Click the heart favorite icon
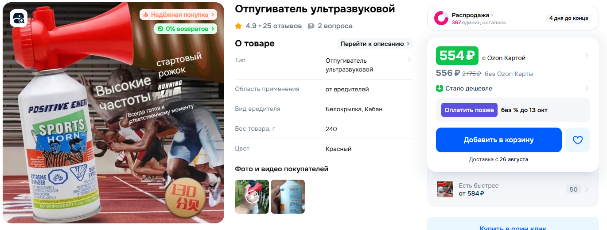The image size is (607, 230). pyautogui.click(x=577, y=140)
